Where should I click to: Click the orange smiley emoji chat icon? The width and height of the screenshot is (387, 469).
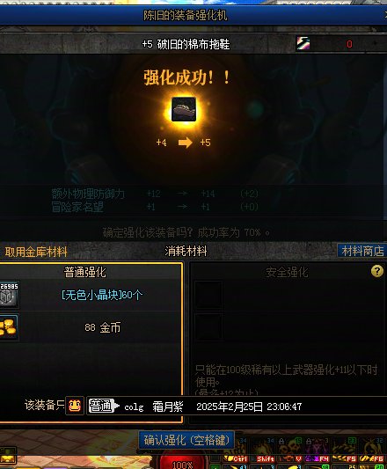75,407
